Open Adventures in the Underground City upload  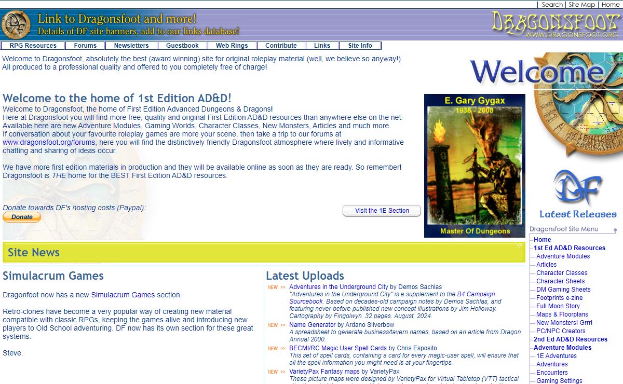click(x=338, y=286)
